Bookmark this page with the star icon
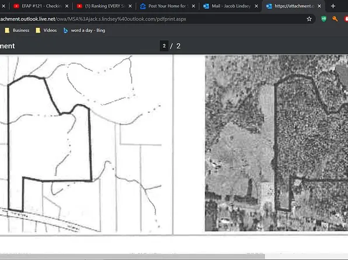The width and height of the screenshot is (348, 260). 309,19
